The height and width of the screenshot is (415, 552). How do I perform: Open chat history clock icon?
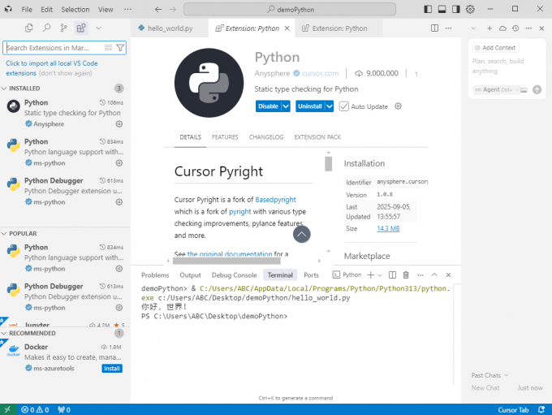pos(515,28)
